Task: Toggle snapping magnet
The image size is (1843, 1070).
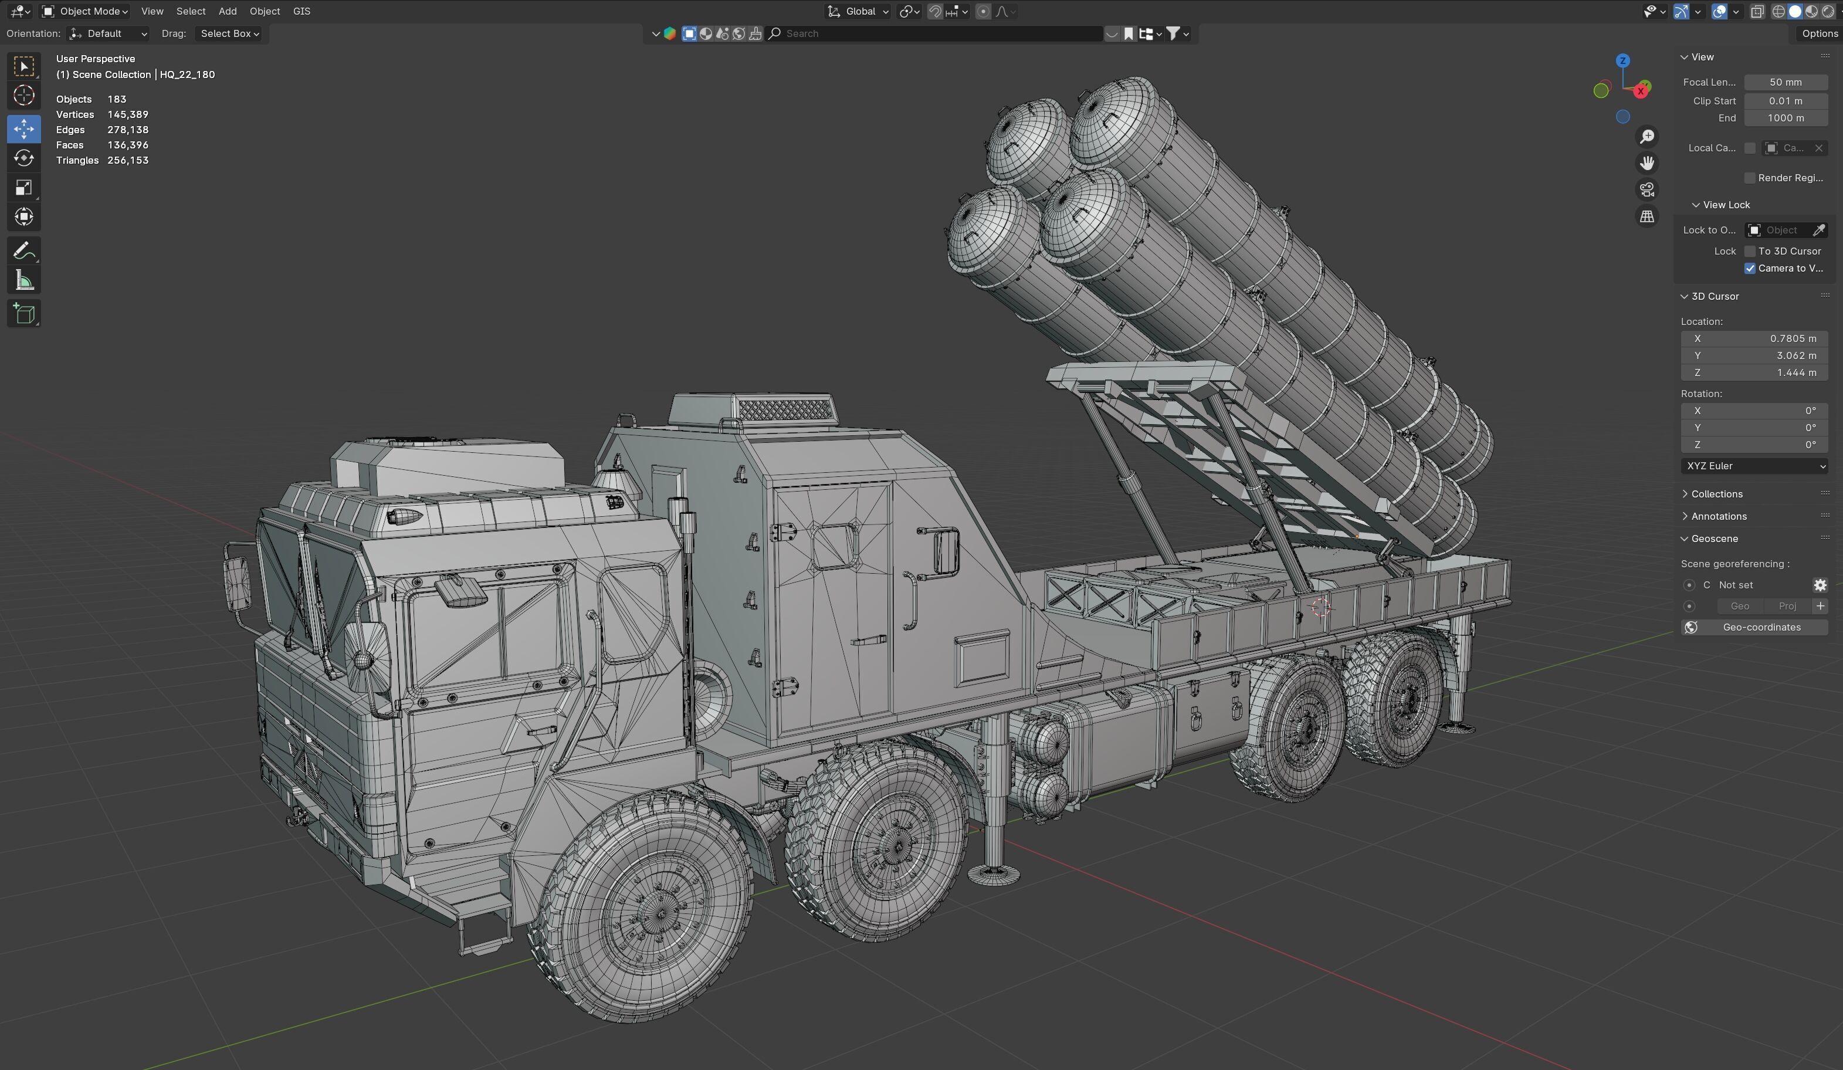Action: coord(934,11)
